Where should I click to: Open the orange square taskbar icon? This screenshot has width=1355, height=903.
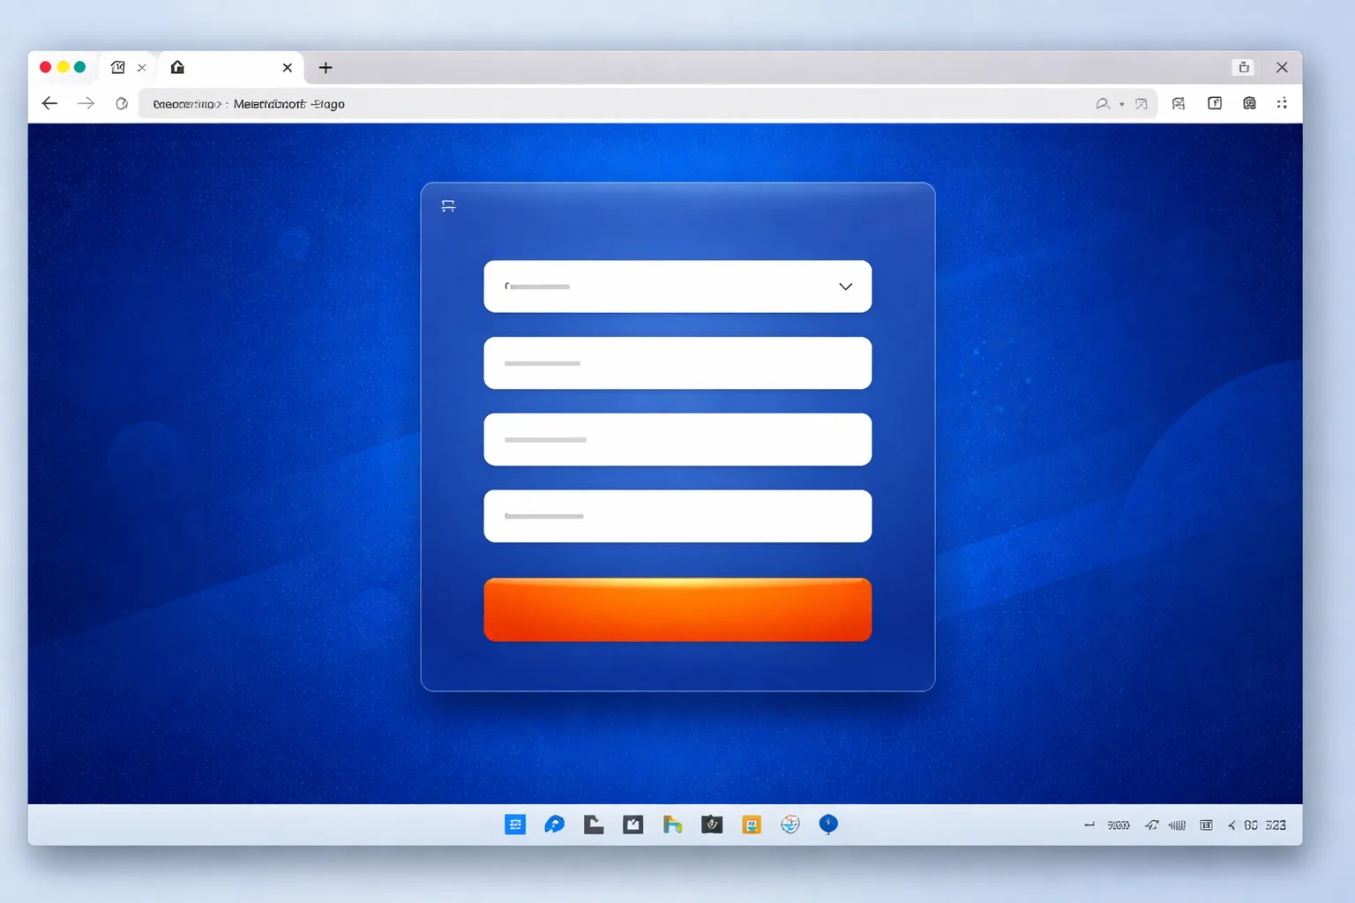point(752,825)
